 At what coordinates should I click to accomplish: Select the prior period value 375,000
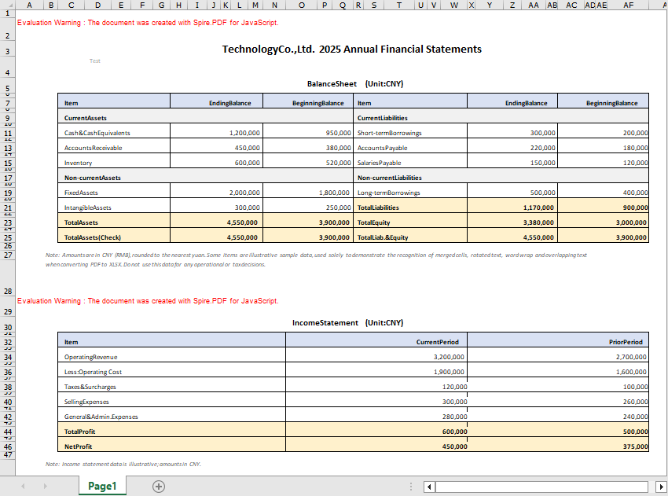click(x=558, y=444)
